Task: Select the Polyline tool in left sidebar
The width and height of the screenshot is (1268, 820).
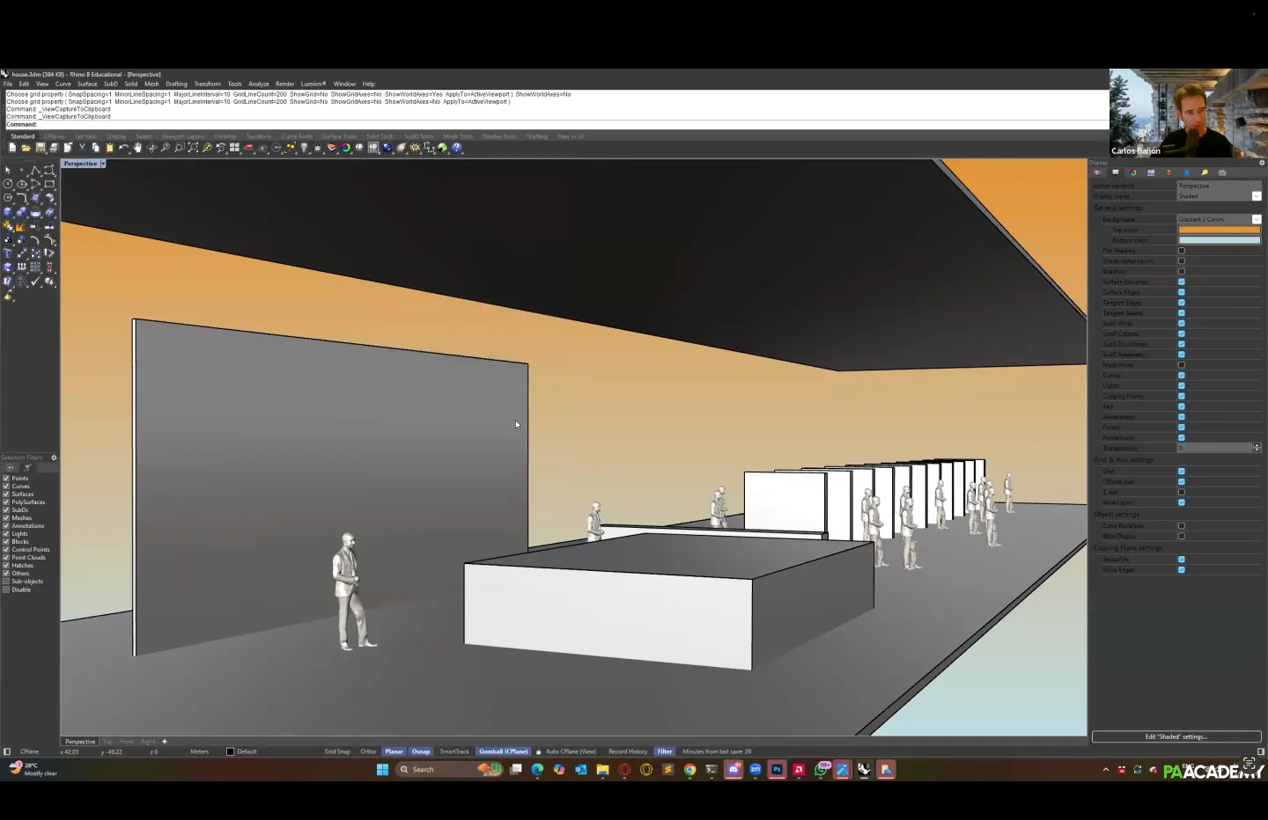Action: pos(35,170)
